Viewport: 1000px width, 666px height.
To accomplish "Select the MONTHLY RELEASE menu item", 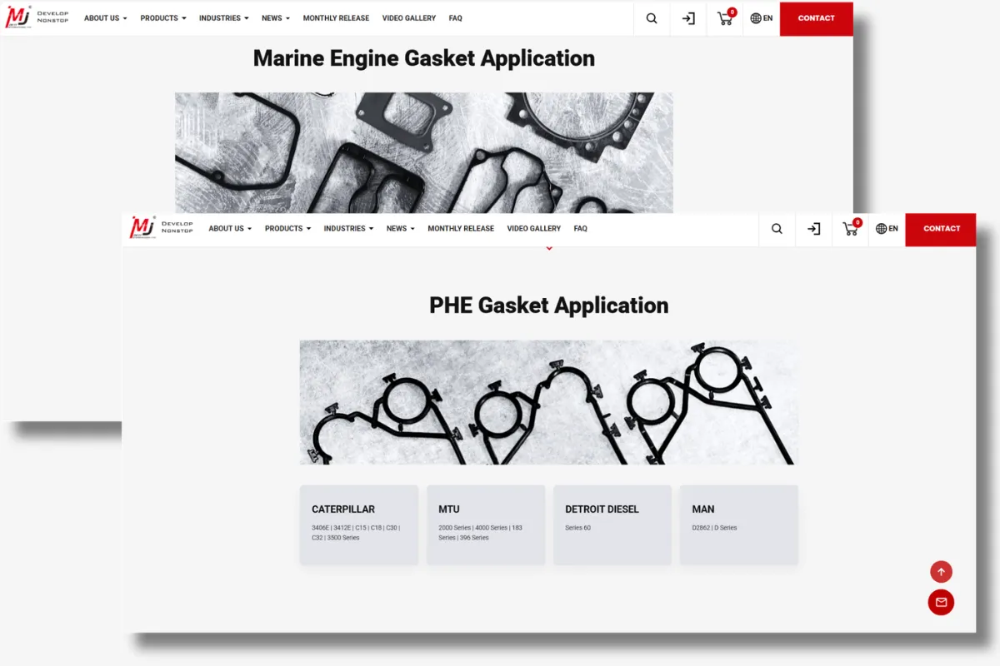I will pyautogui.click(x=461, y=228).
